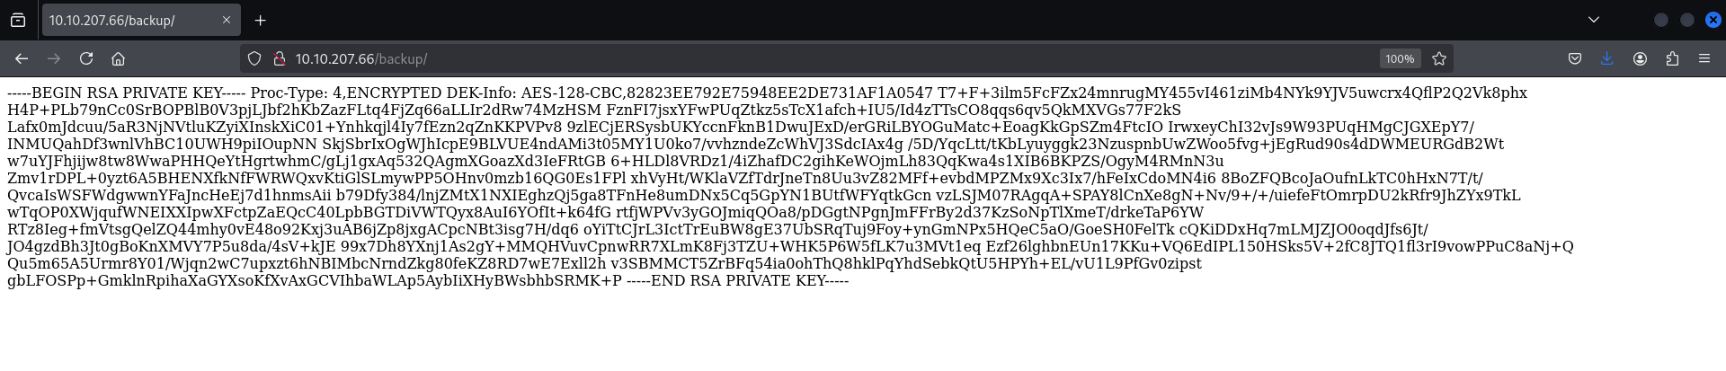Viewport: 1726px width, 371px height.
Task: Open the Downloads panel
Action: click(x=1607, y=58)
